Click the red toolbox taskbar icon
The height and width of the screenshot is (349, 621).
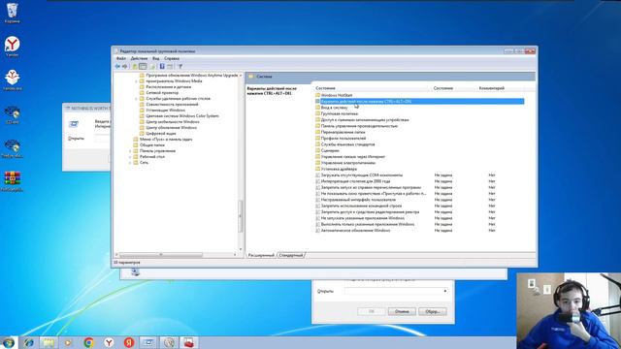click(x=189, y=342)
